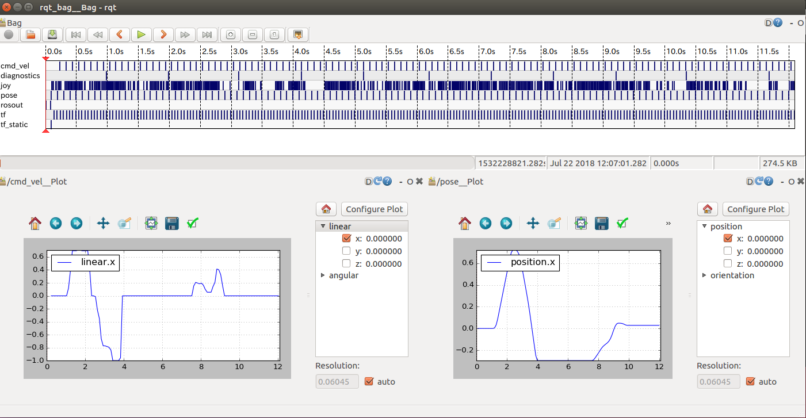Click the Record bag button
806x418 pixels.
(x=9, y=34)
